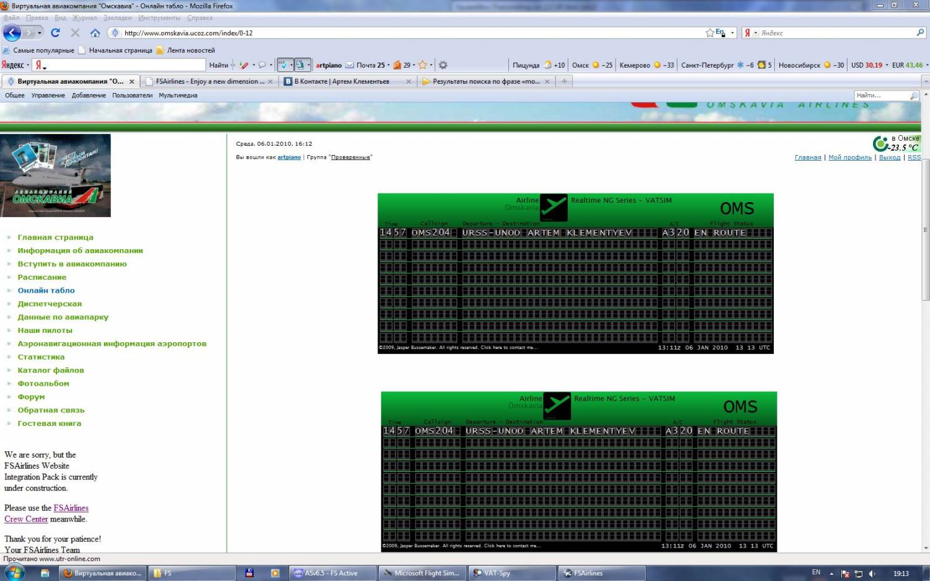This screenshot has height=581, width=930.
Task: Open Онлайн табло sidebar link
Action: pos(46,290)
